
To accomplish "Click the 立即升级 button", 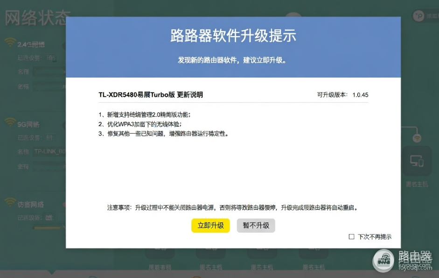I will point(210,226).
